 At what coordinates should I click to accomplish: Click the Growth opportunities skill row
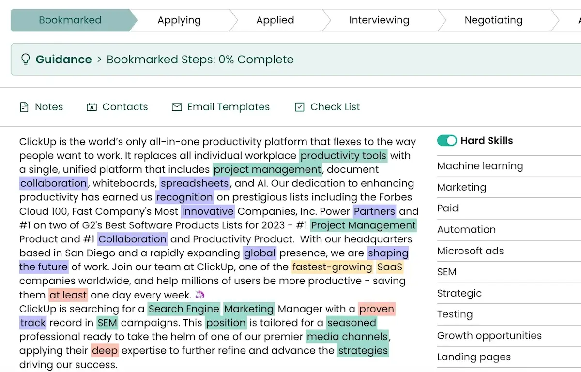point(489,335)
